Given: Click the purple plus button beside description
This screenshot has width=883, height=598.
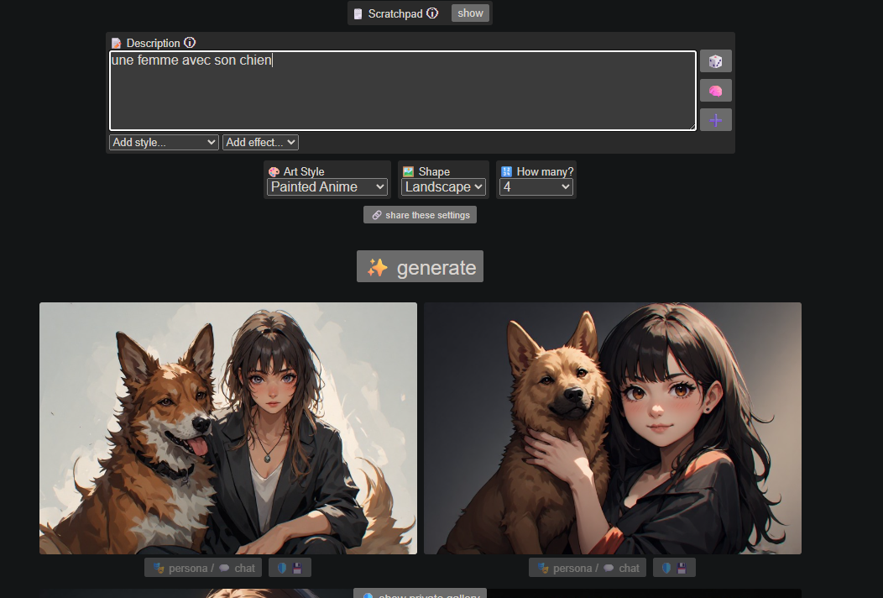Looking at the screenshot, I should (716, 120).
